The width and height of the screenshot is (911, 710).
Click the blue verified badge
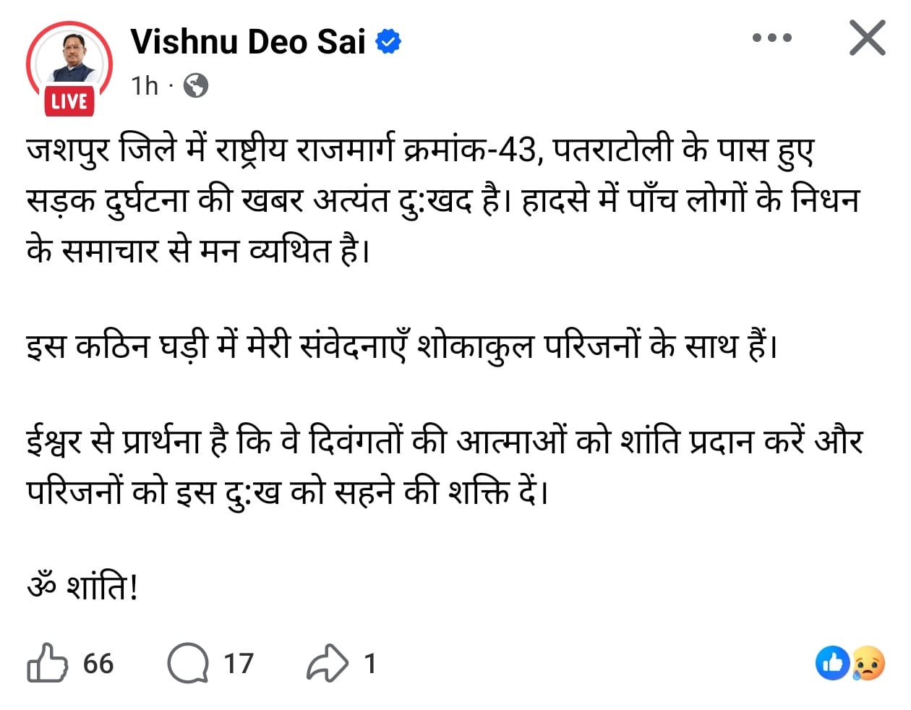389,42
